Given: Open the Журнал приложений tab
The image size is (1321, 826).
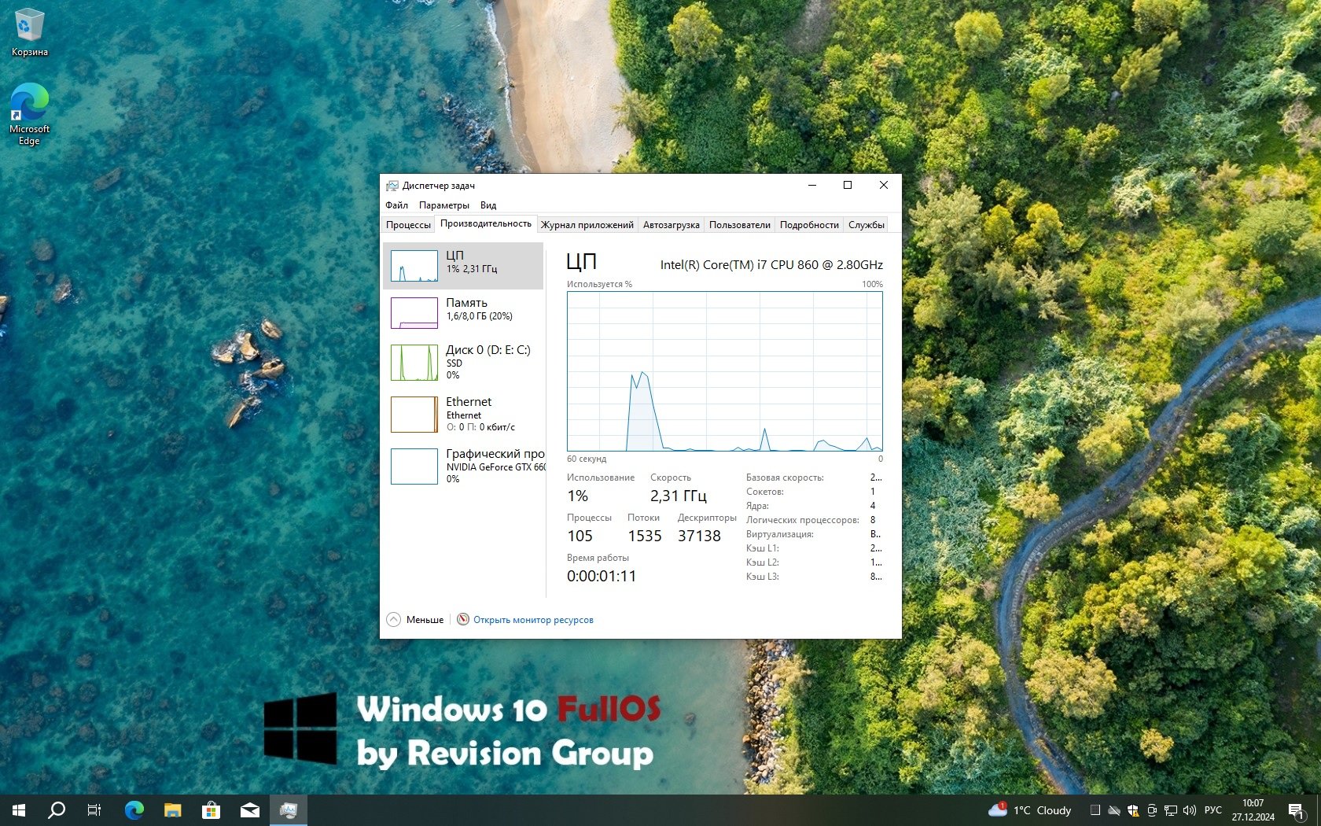Looking at the screenshot, I should [x=587, y=225].
